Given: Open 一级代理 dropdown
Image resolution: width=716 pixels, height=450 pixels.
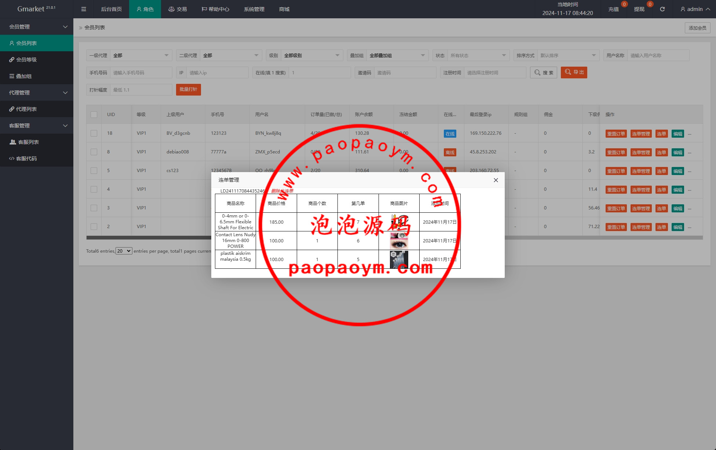Looking at the screenshot, I should 141,56.
